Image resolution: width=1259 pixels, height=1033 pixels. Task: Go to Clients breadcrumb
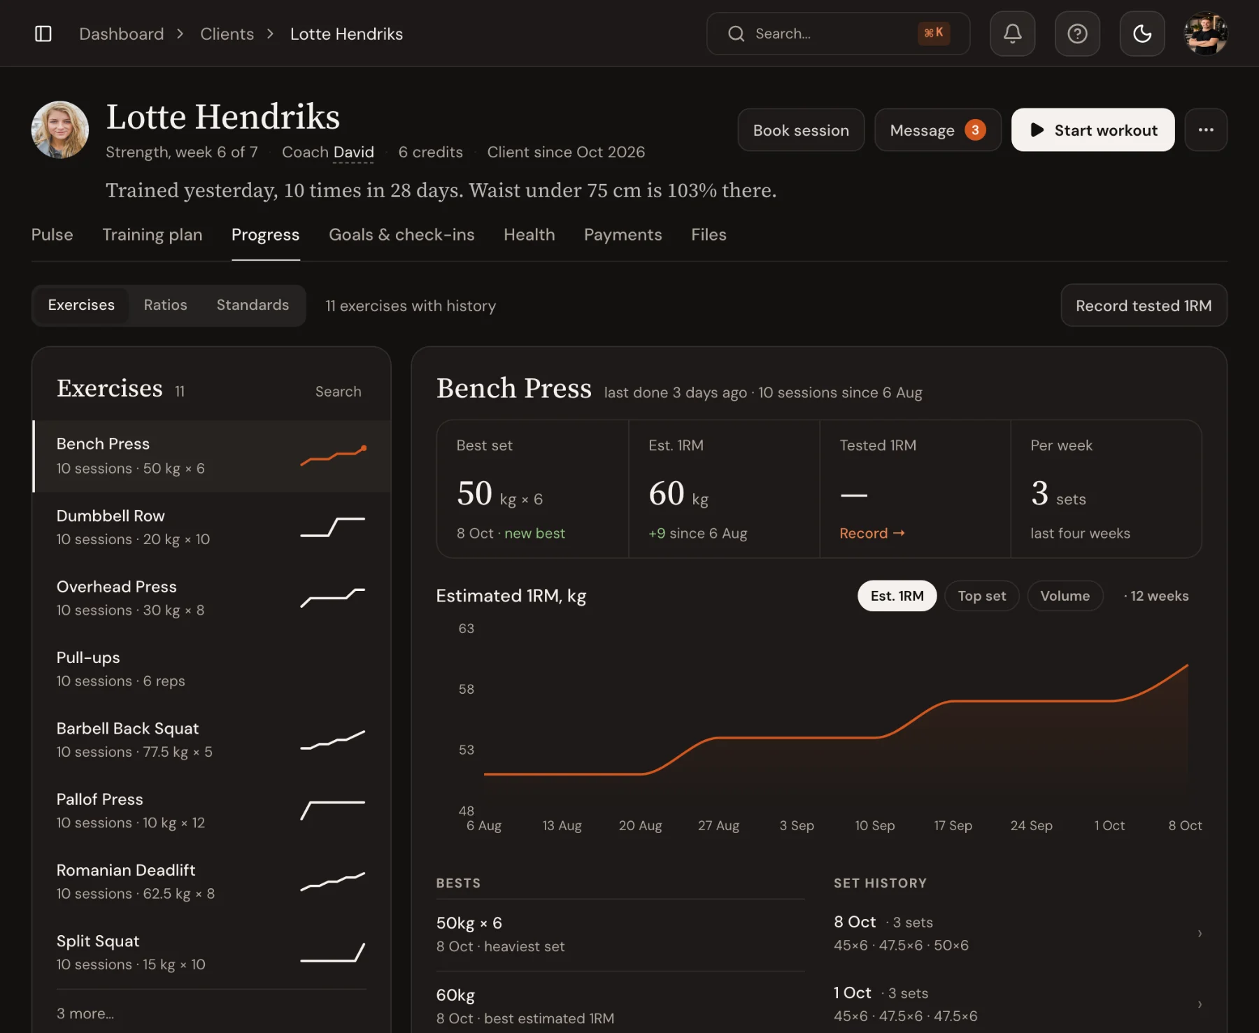point(227,34)
